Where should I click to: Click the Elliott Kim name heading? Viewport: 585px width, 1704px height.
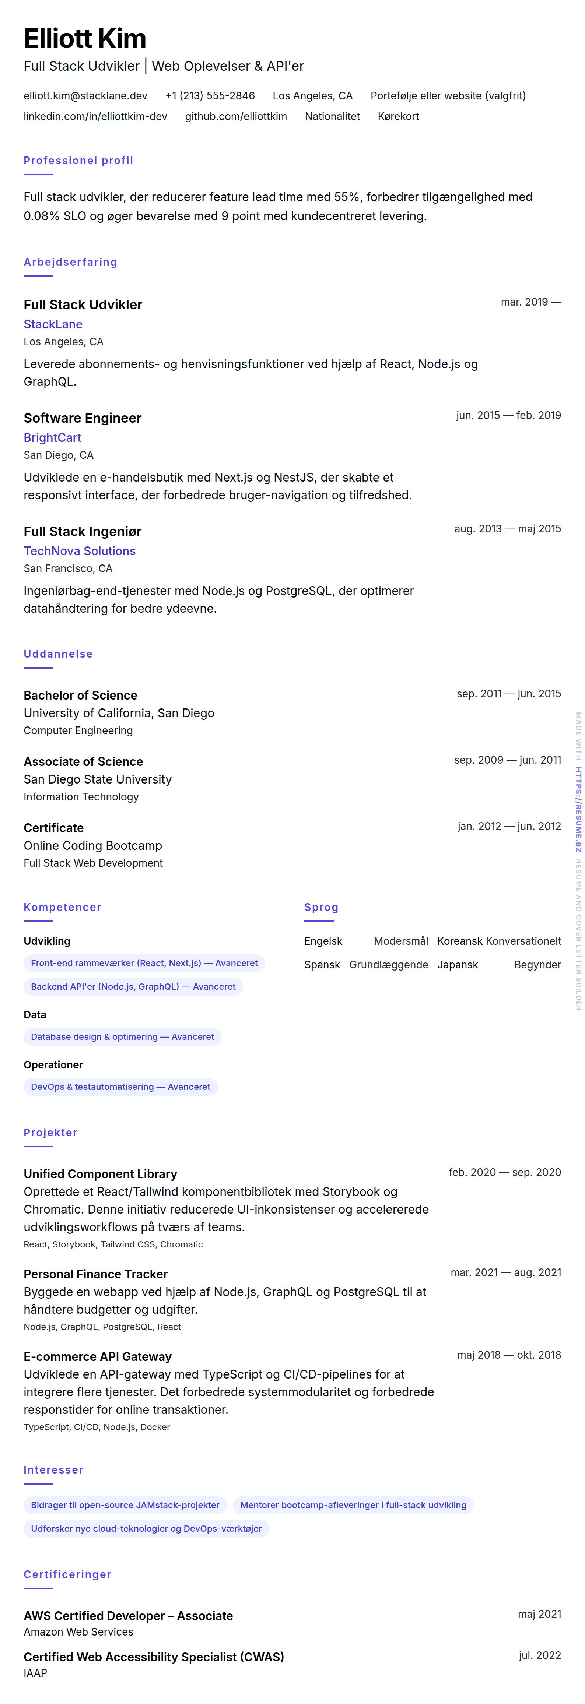(x=85, y=38)
